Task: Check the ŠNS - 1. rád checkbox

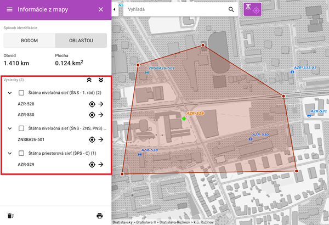Action: 21,93
